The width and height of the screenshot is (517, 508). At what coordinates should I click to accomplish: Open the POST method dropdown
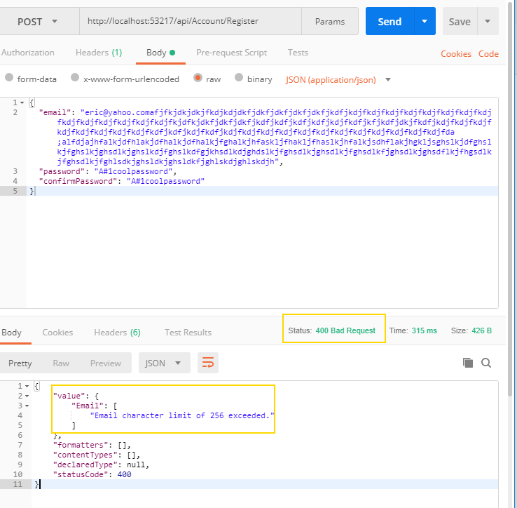tap(38, 22)
